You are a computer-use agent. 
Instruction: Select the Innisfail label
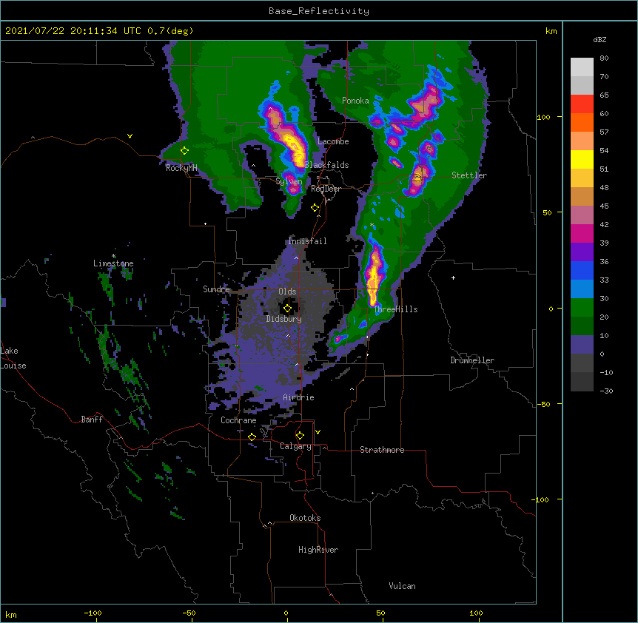pos(307,241)
